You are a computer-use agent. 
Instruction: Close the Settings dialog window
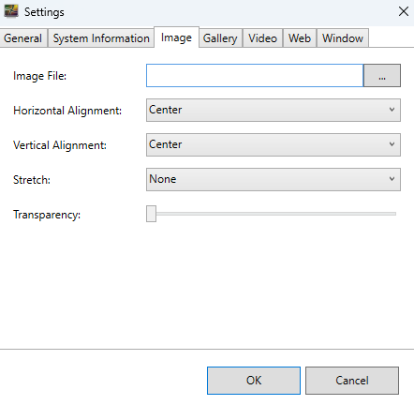click(404, 11)
